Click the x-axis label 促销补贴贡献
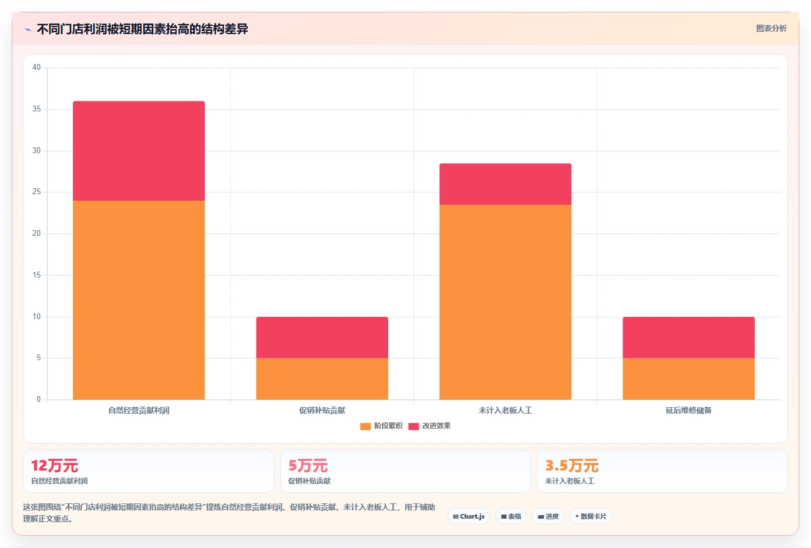 (322, 410)
